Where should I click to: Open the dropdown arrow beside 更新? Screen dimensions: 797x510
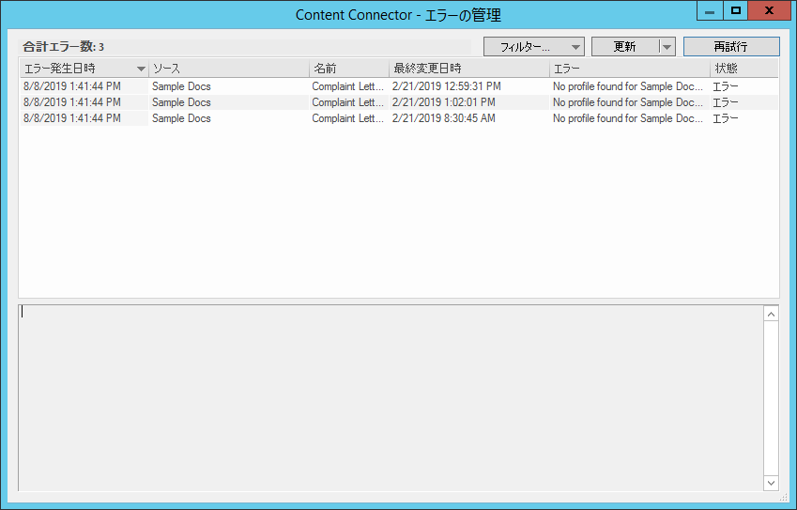pos(667,47)
